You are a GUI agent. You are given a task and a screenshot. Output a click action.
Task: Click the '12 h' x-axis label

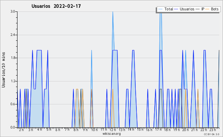pos(113,130)
